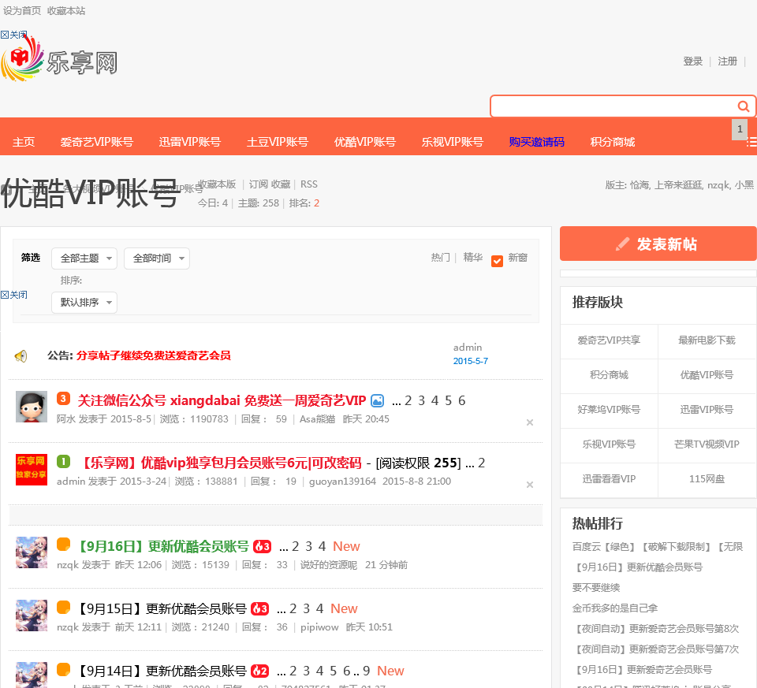Go to 主页 in the navigation bar

24,142
